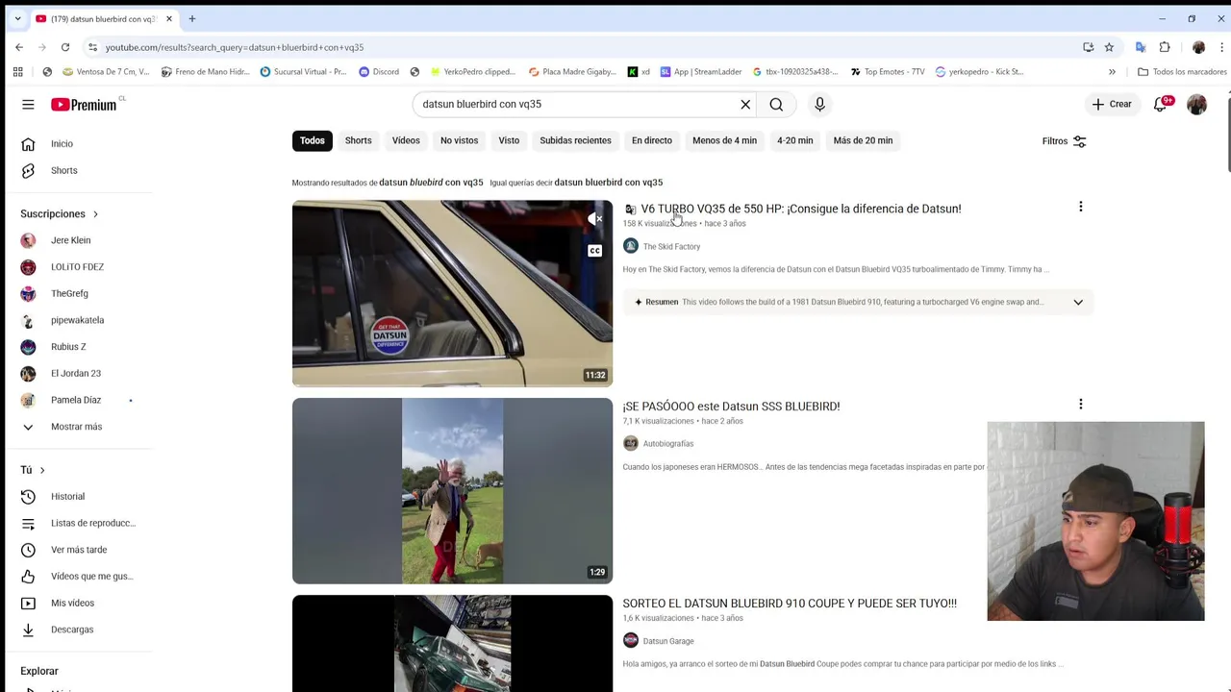Select the En directo chip
Image resolution: width=1231 pixels, height=692 pixels.
[x=652, y=140]
